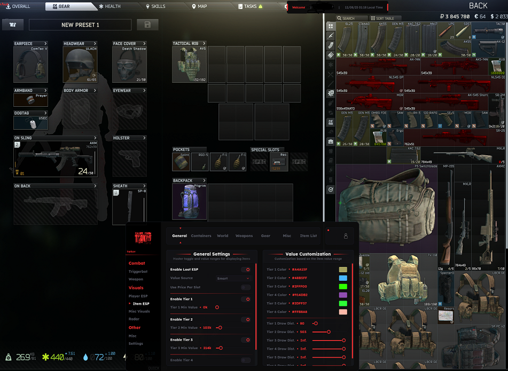Open the Containers tab in overlay

[x=201, y=236]
